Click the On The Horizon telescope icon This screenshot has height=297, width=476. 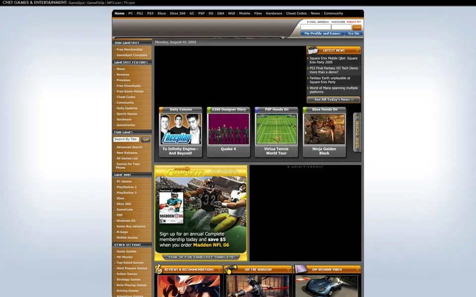point(231,269)
